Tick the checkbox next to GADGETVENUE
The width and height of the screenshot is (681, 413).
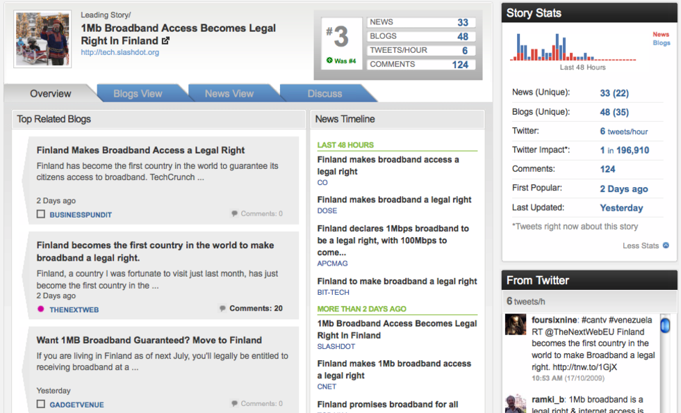[41, 404]
